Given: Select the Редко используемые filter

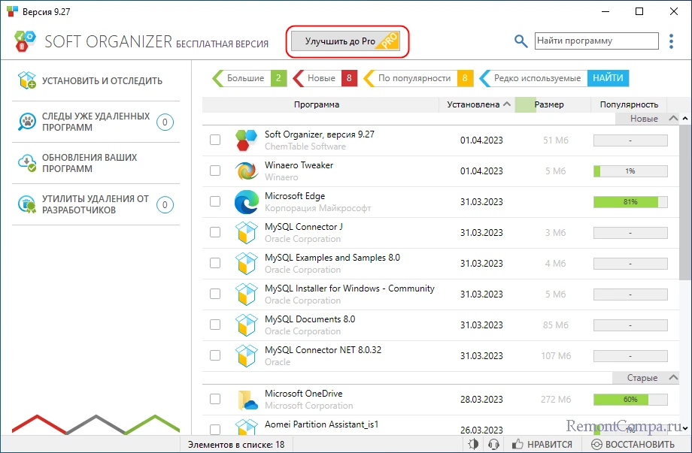Looking at the screenshot, I should coord(533,78).
